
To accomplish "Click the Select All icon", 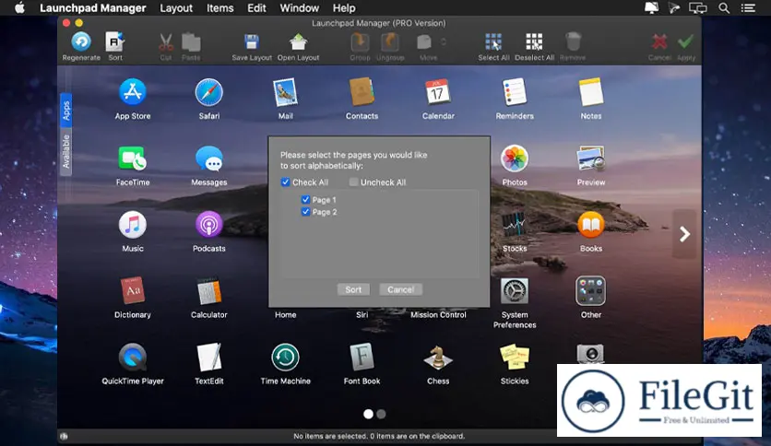I will click(493, 42).
